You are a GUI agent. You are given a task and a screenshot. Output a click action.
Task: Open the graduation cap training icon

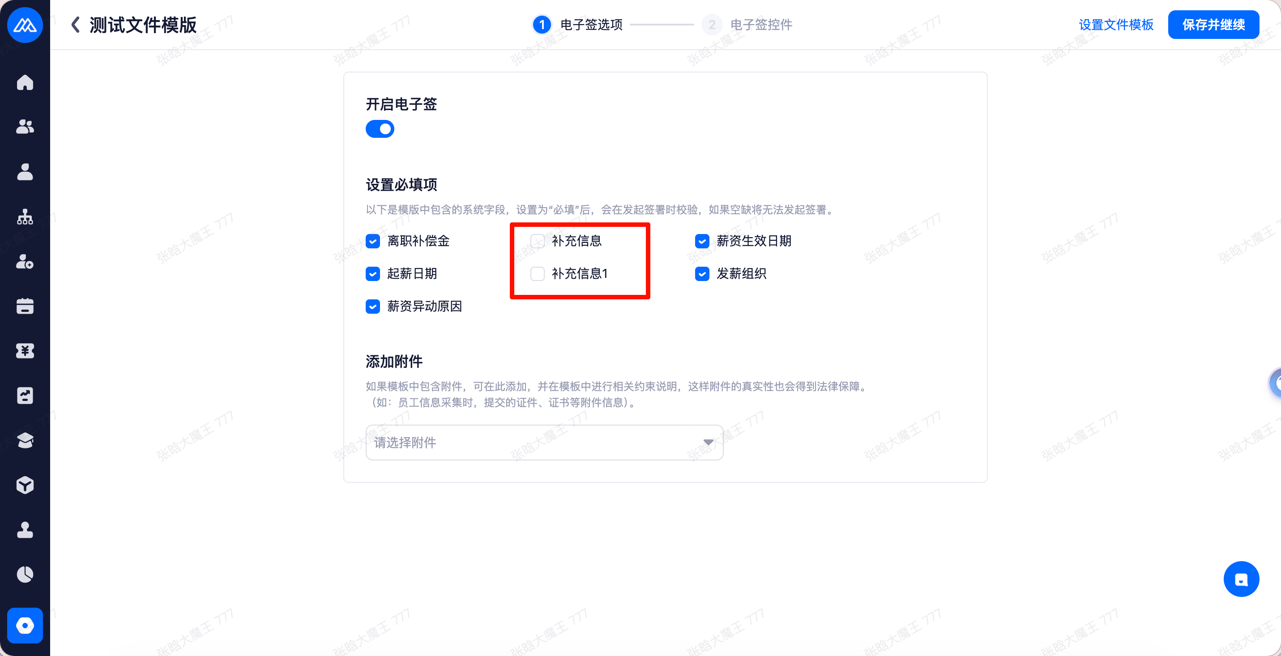[25, 440]
